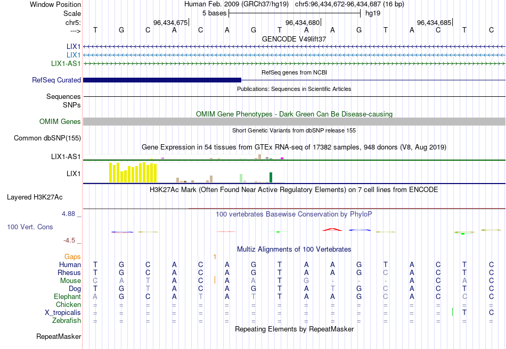The width and height of the screenshot is (506, 349).
Task: Click the Zebrafish alignment row label
Action: [67, 321]
